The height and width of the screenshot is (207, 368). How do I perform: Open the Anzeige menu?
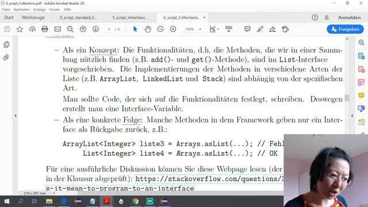pyautogui.click(x=39, y=10)
